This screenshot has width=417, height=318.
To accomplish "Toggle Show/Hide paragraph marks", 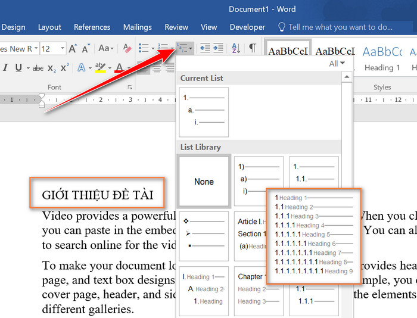I will (253, 48).
